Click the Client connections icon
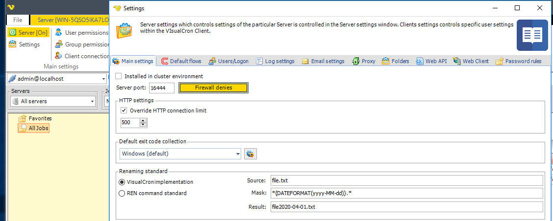Viewport: 553px width, 221px height. click(59, 56)
